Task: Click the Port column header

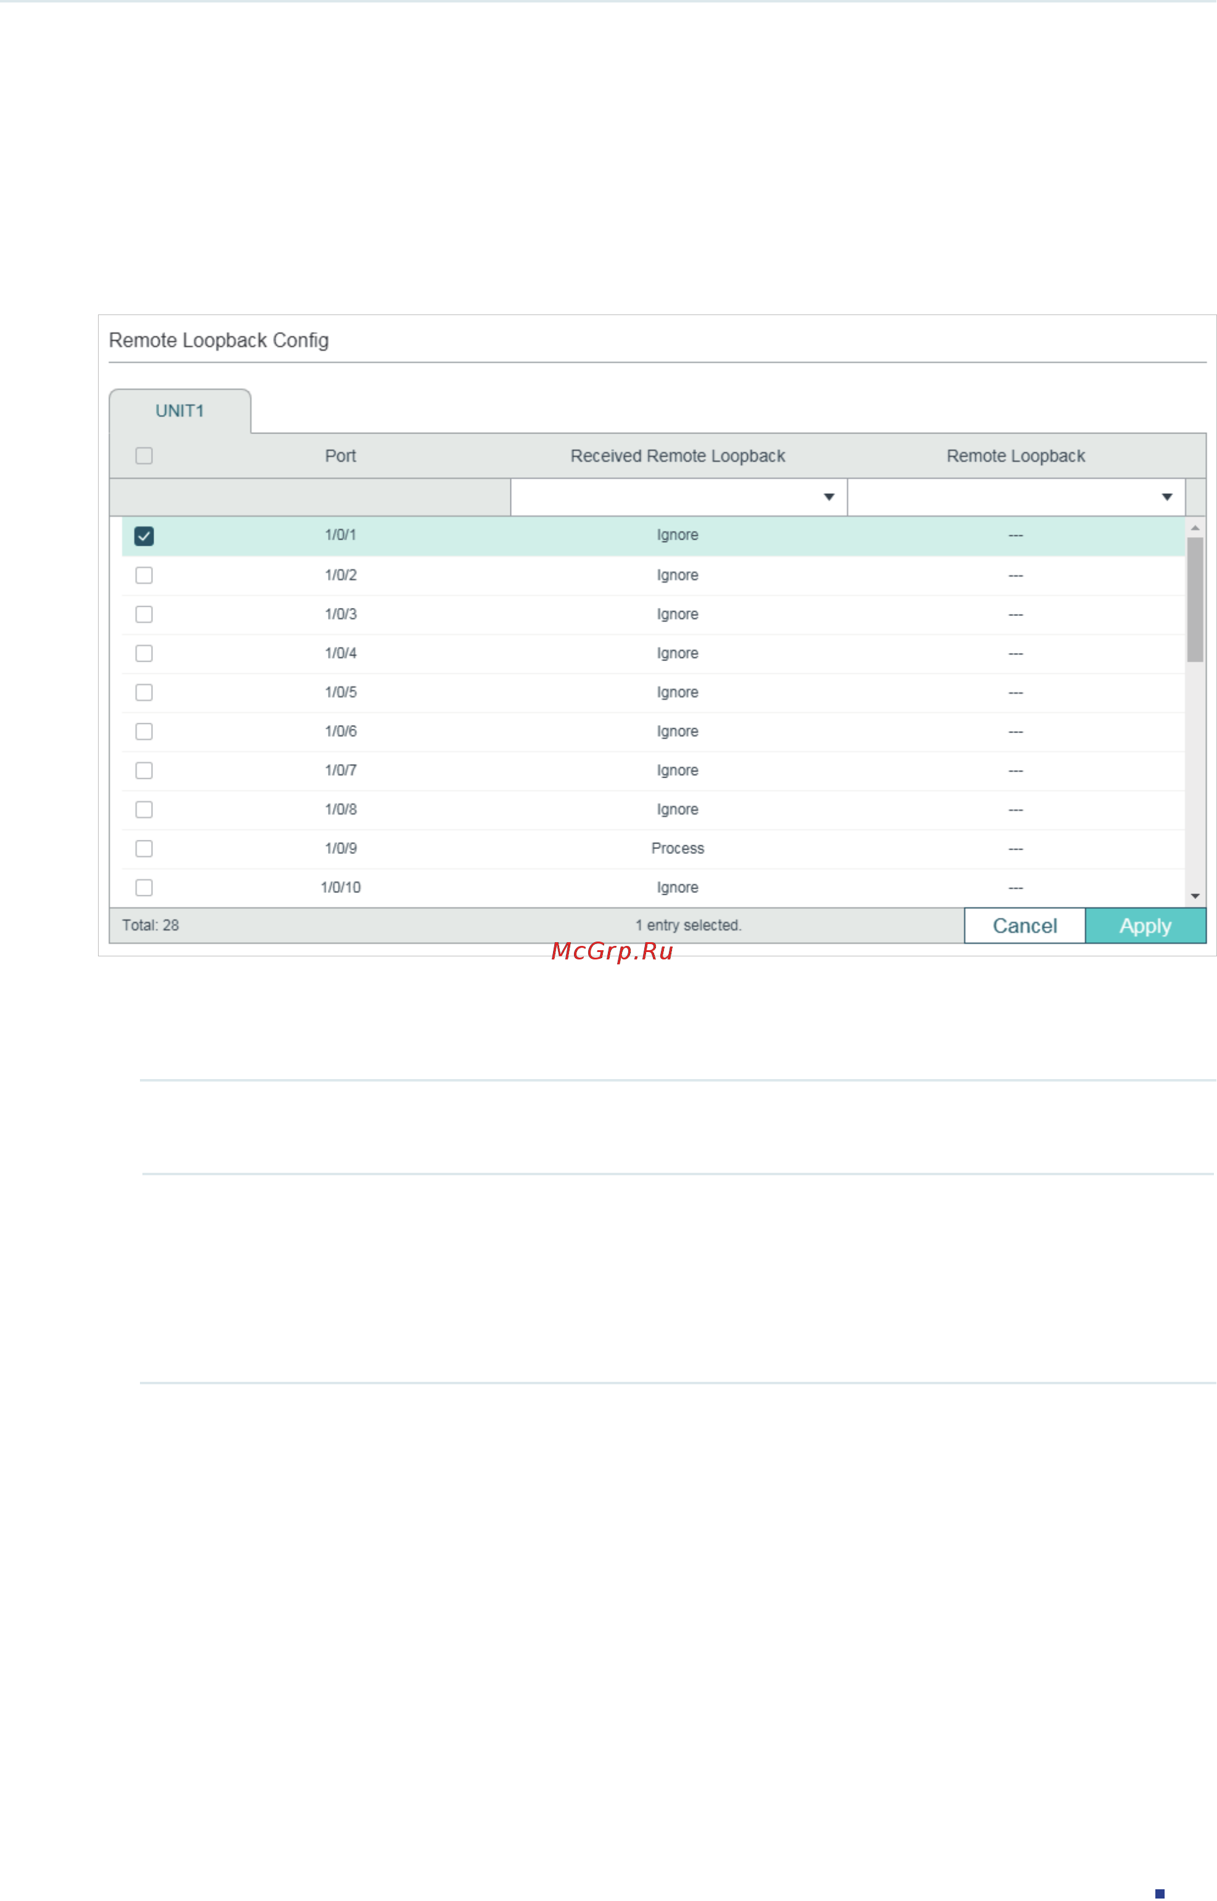Action: pos(340,456)
